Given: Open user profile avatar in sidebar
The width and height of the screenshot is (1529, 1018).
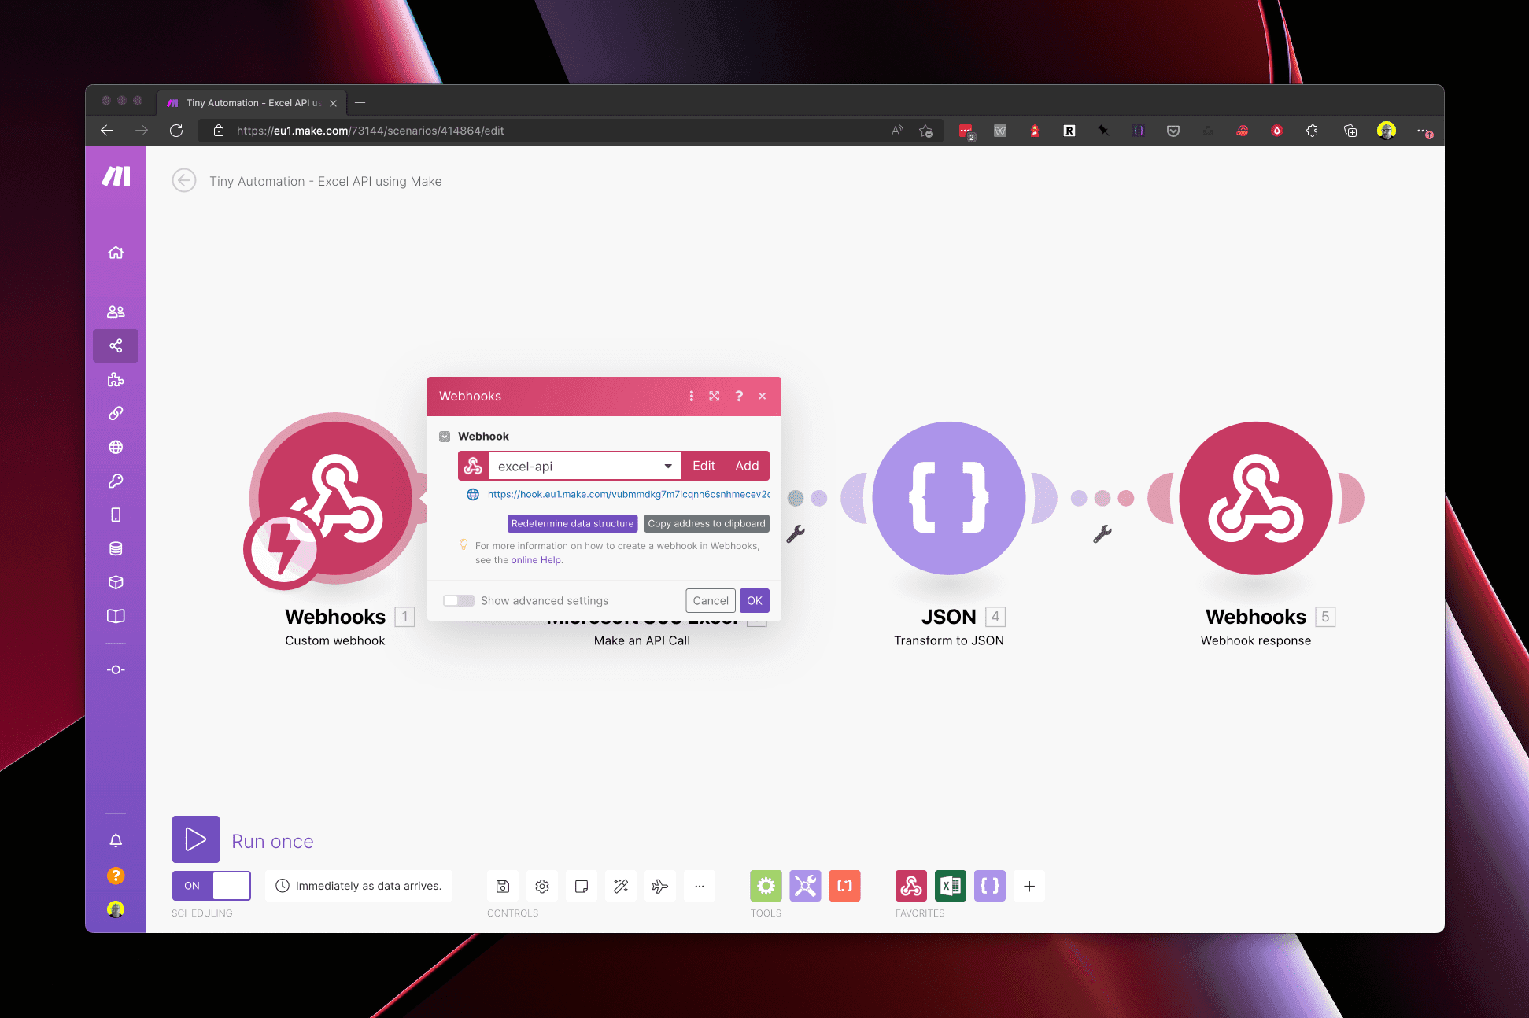Looking at the screenshot, I should pyautogui.click(x=116, y=909).
